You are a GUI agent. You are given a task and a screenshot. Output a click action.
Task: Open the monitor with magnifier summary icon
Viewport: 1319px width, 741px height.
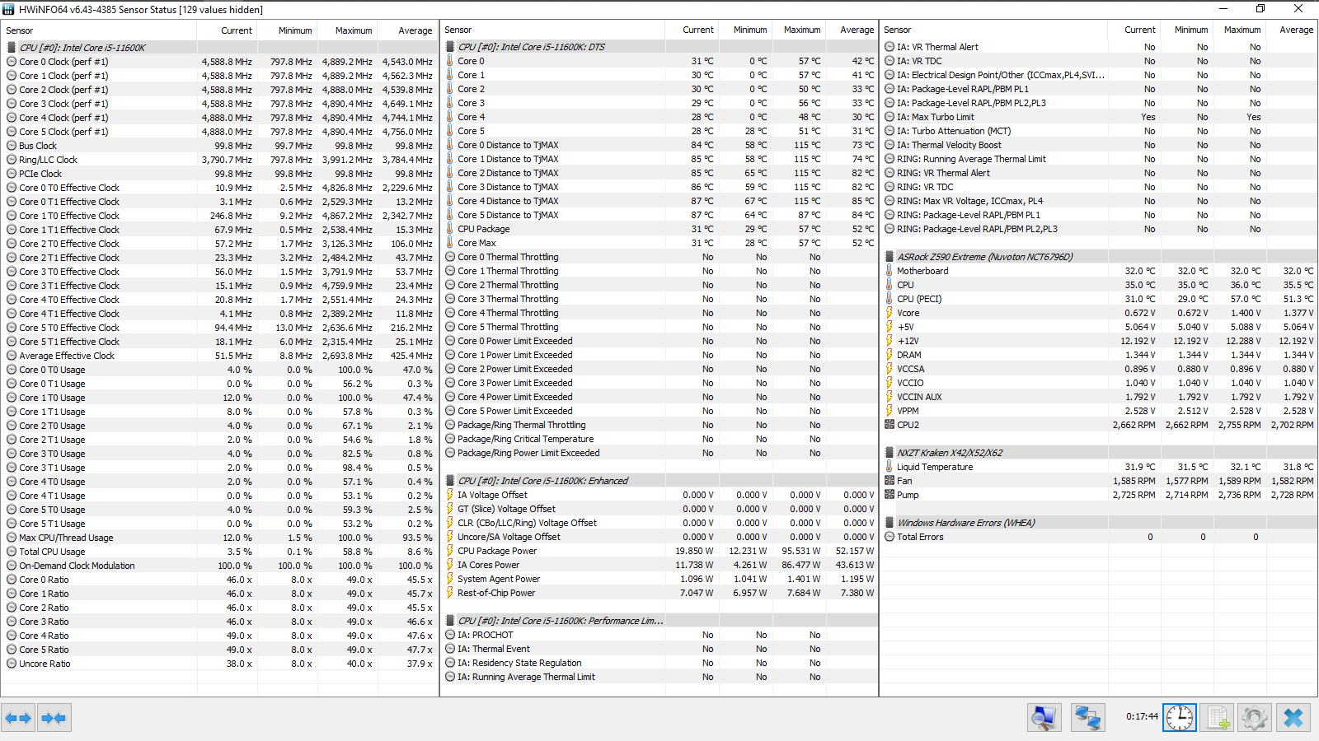1044,718
